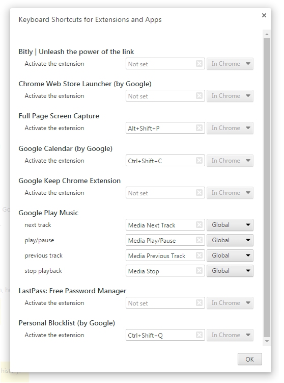Open the Bitly scope dropdown
Viewport: 284px width, 383px height.
coord(230,64)
